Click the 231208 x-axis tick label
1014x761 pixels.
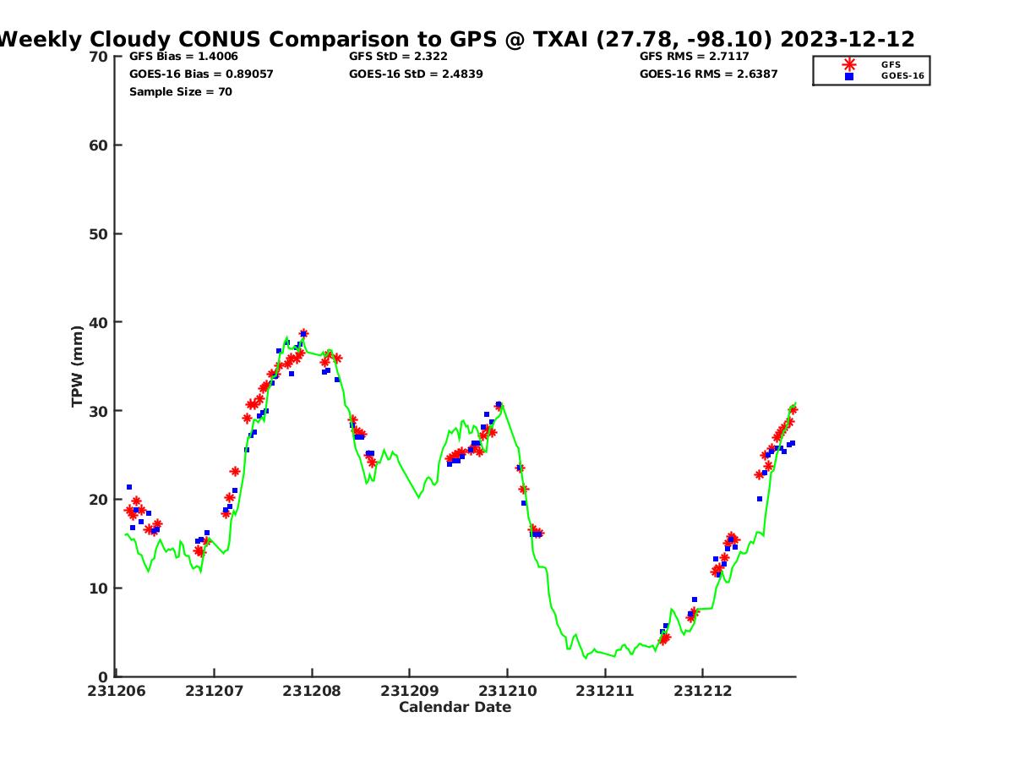pos(312,692)
